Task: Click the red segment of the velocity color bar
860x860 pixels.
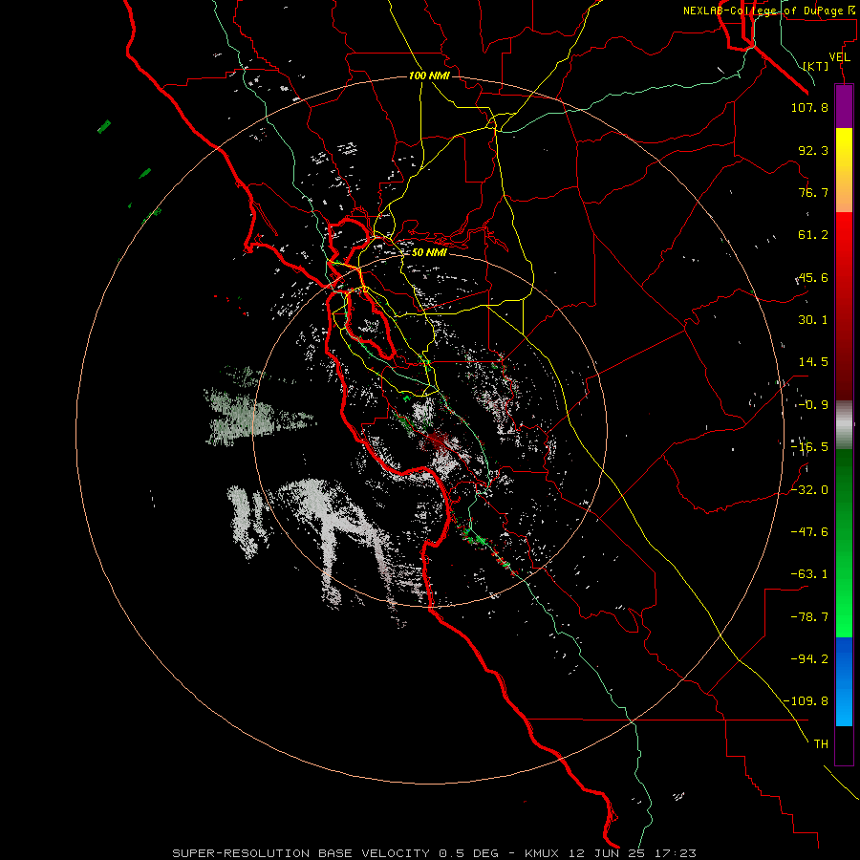Action: [844, 306]
